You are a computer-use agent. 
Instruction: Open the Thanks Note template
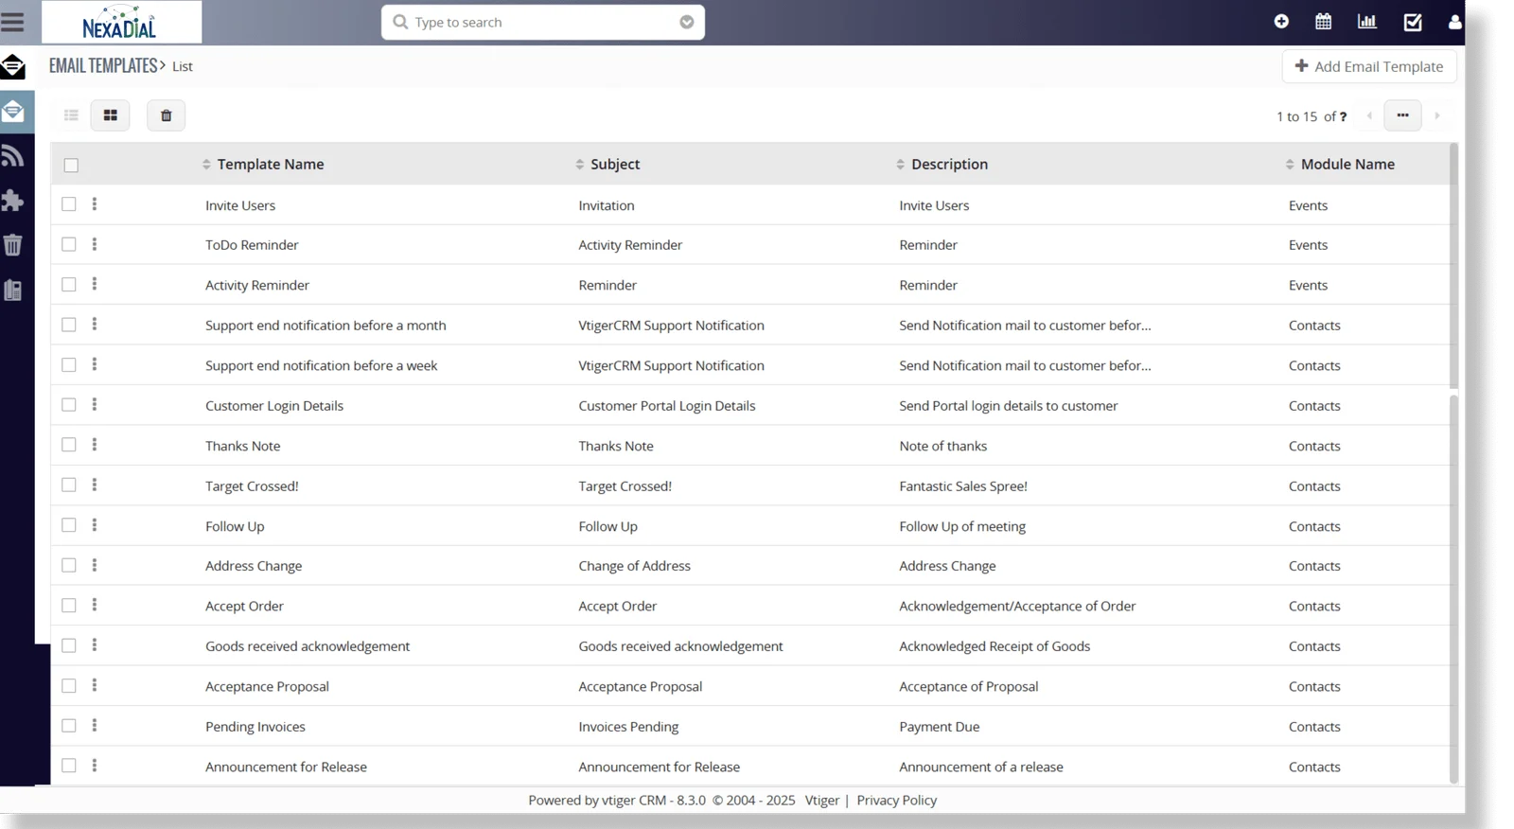click(x=243, y=446)
